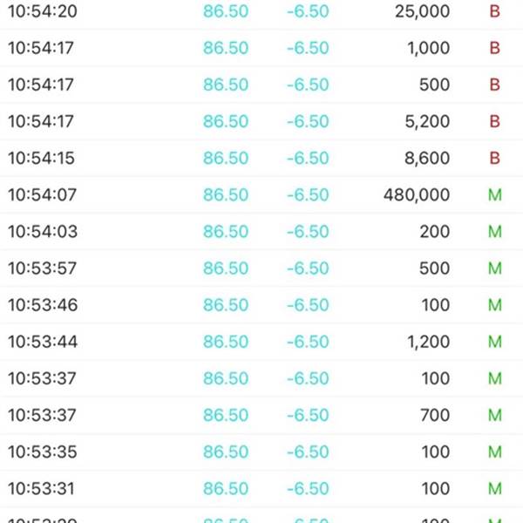The image size is (523, 523).
Task: Click the M marker for 10:54:07
Action: coord(495,194)
